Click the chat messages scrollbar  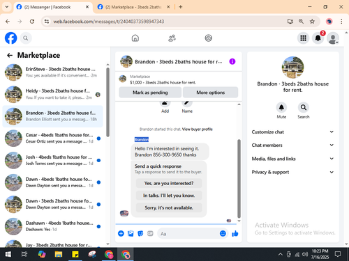239,179
